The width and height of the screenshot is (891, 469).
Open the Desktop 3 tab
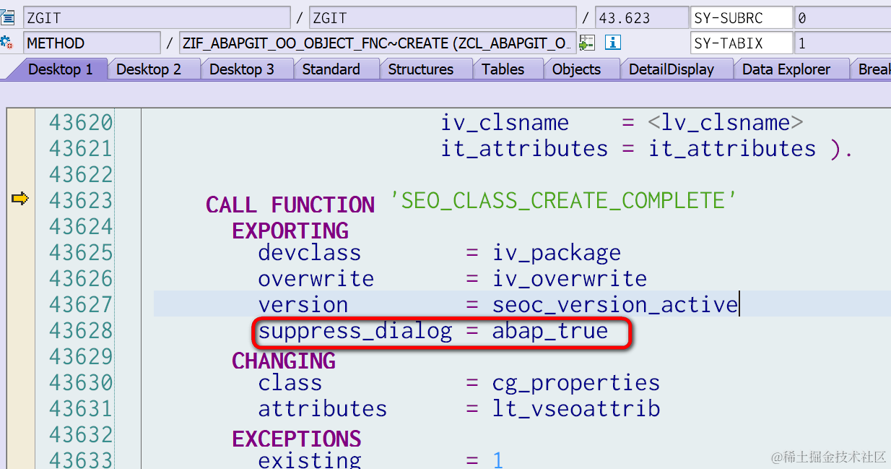242,69
